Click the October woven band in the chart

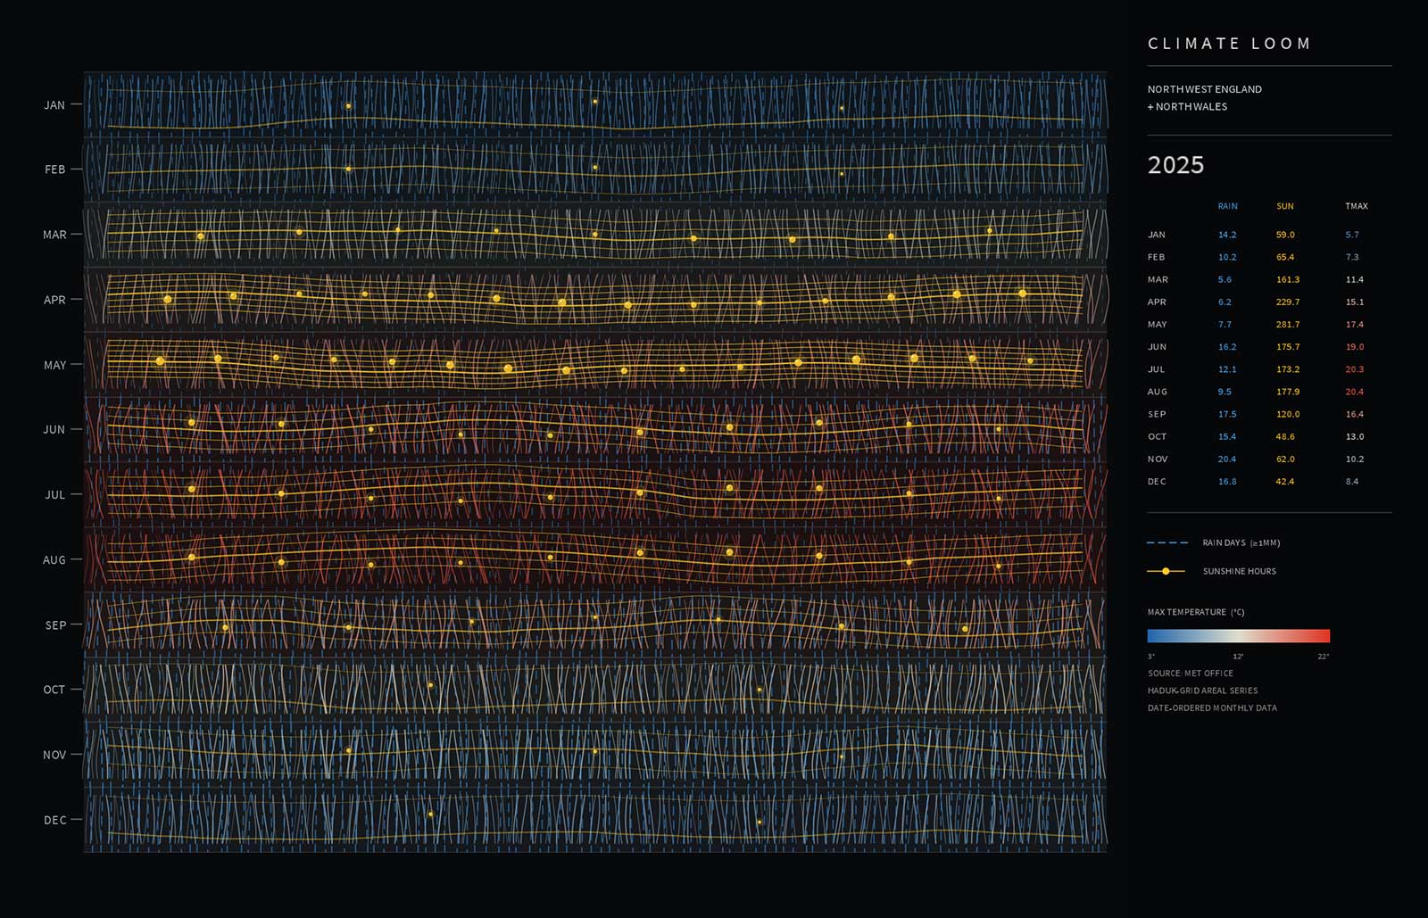pyautogui.click(x=595, y=690)
